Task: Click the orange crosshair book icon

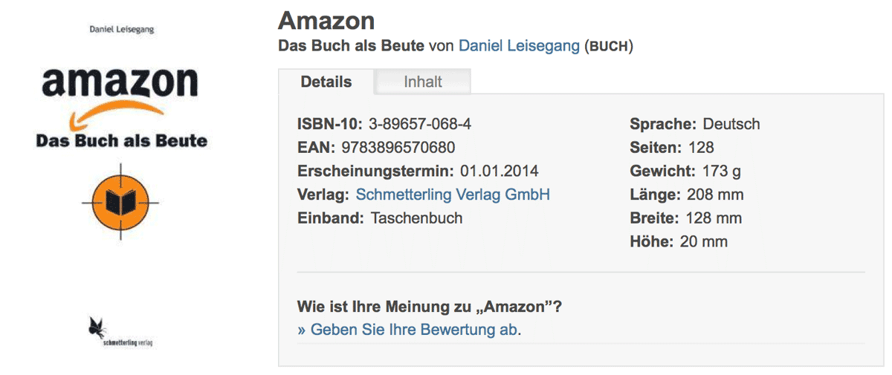Action: coord(120,201)
